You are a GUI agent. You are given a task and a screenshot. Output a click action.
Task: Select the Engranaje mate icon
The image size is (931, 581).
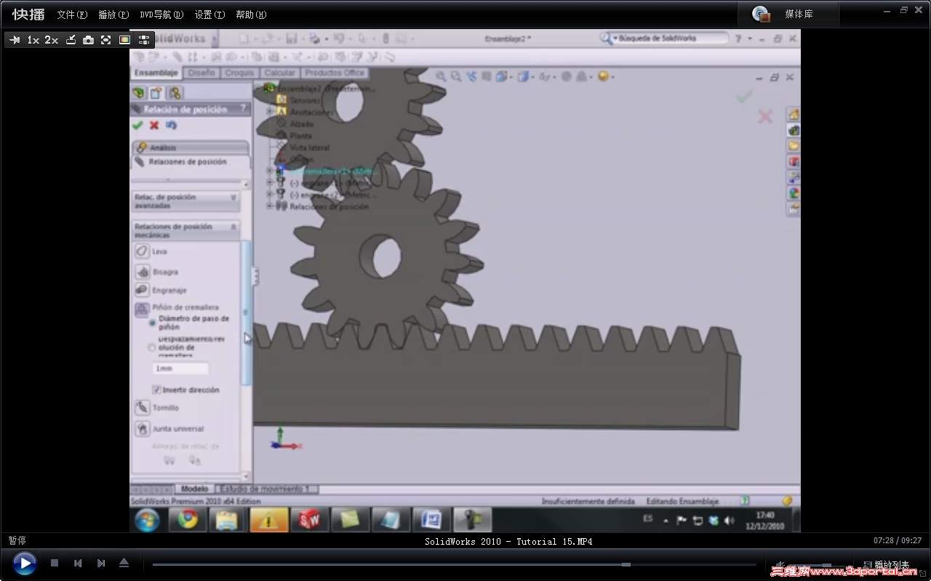[143, 290]
